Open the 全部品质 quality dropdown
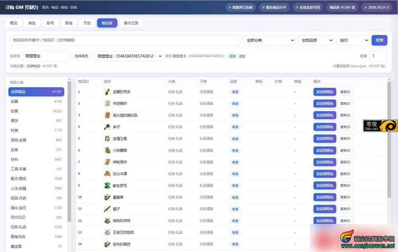The height and width of the screenshot is (252, 398). click(x=316, y=40)
